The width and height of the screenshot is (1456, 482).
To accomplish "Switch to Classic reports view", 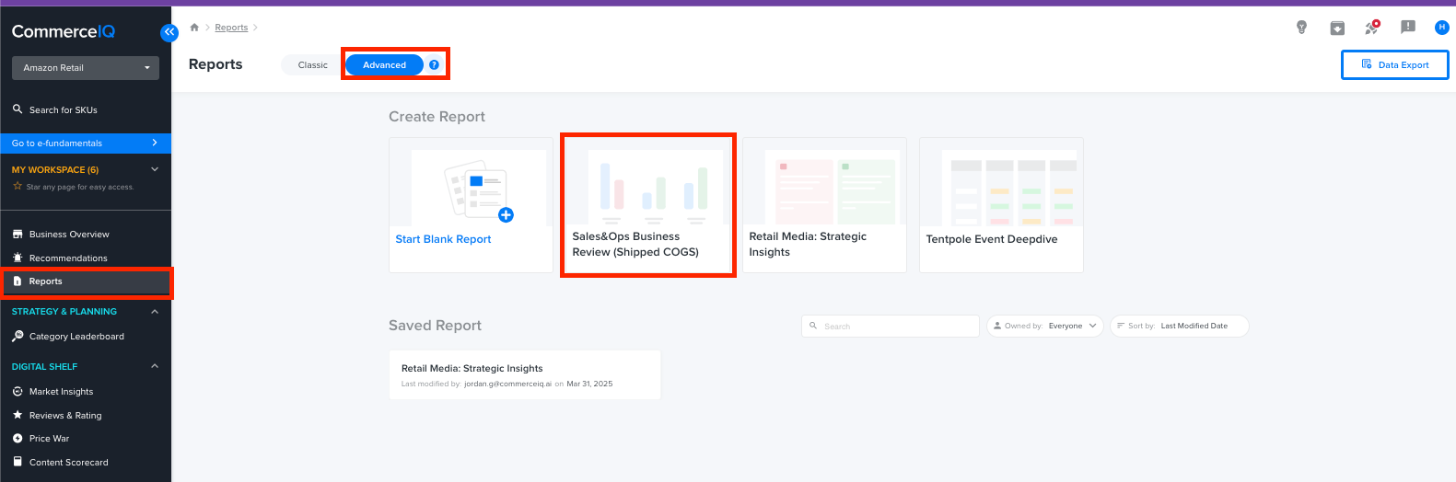I will click(x=312, y=65).
